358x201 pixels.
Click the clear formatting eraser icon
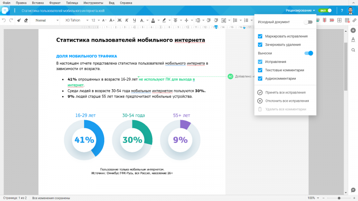[x=26, y=20]
